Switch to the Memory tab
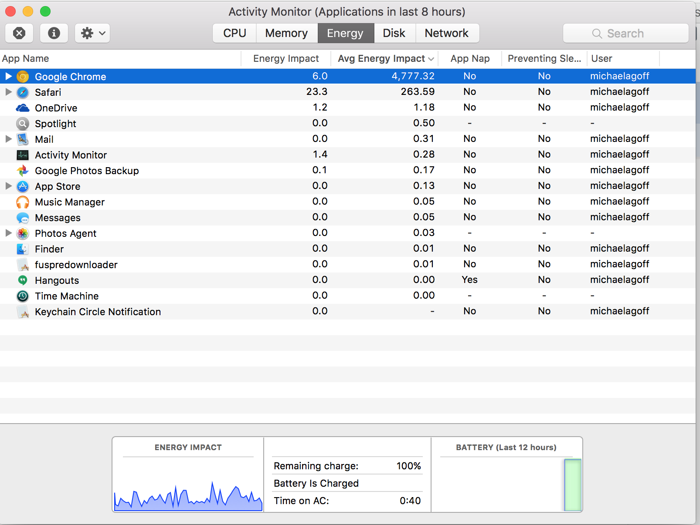700x525 pixels. click(286, 33)
